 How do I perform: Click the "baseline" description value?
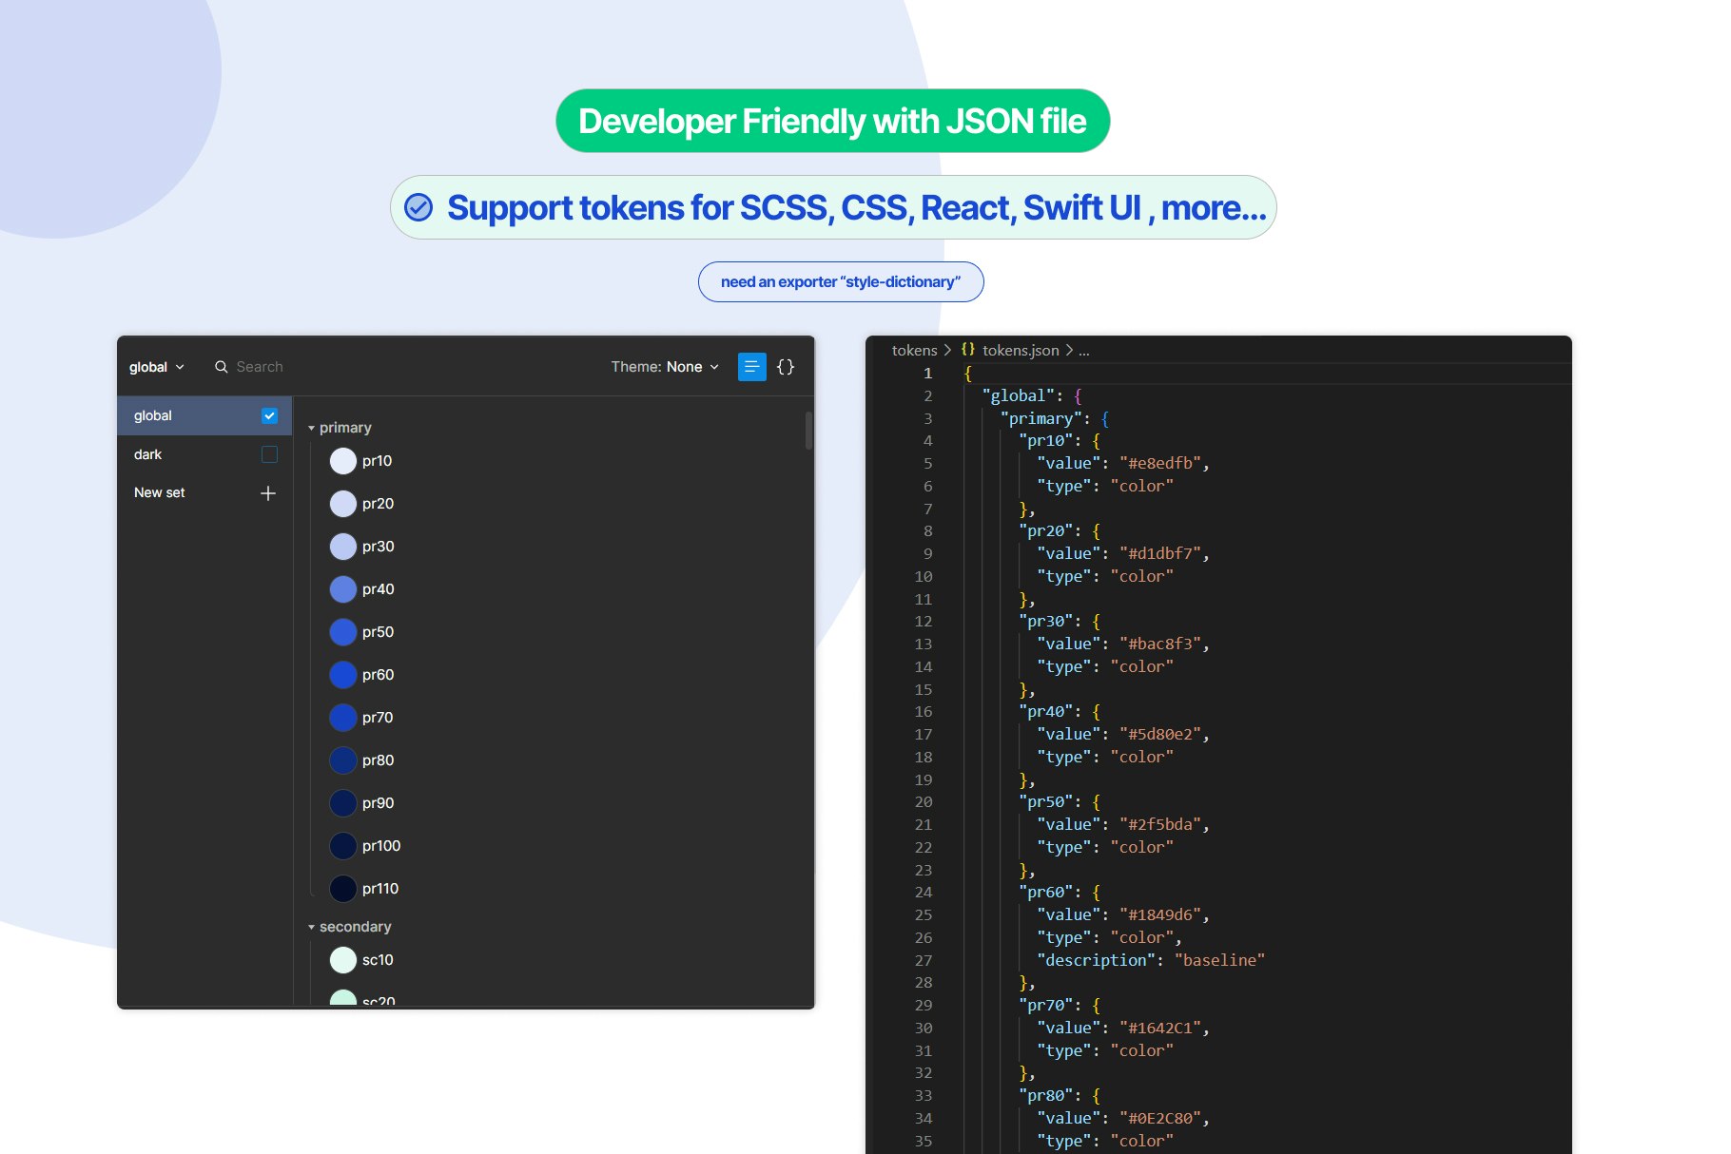pos(1219,961)
